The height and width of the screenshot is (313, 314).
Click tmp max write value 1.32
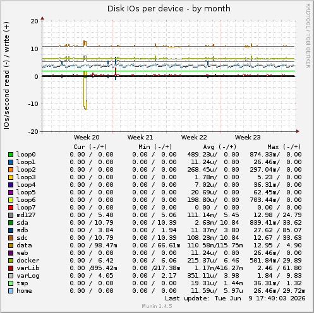pos(294,283)
